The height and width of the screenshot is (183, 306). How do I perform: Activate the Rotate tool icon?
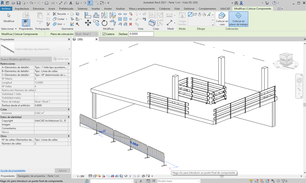[x=104, y=23]
